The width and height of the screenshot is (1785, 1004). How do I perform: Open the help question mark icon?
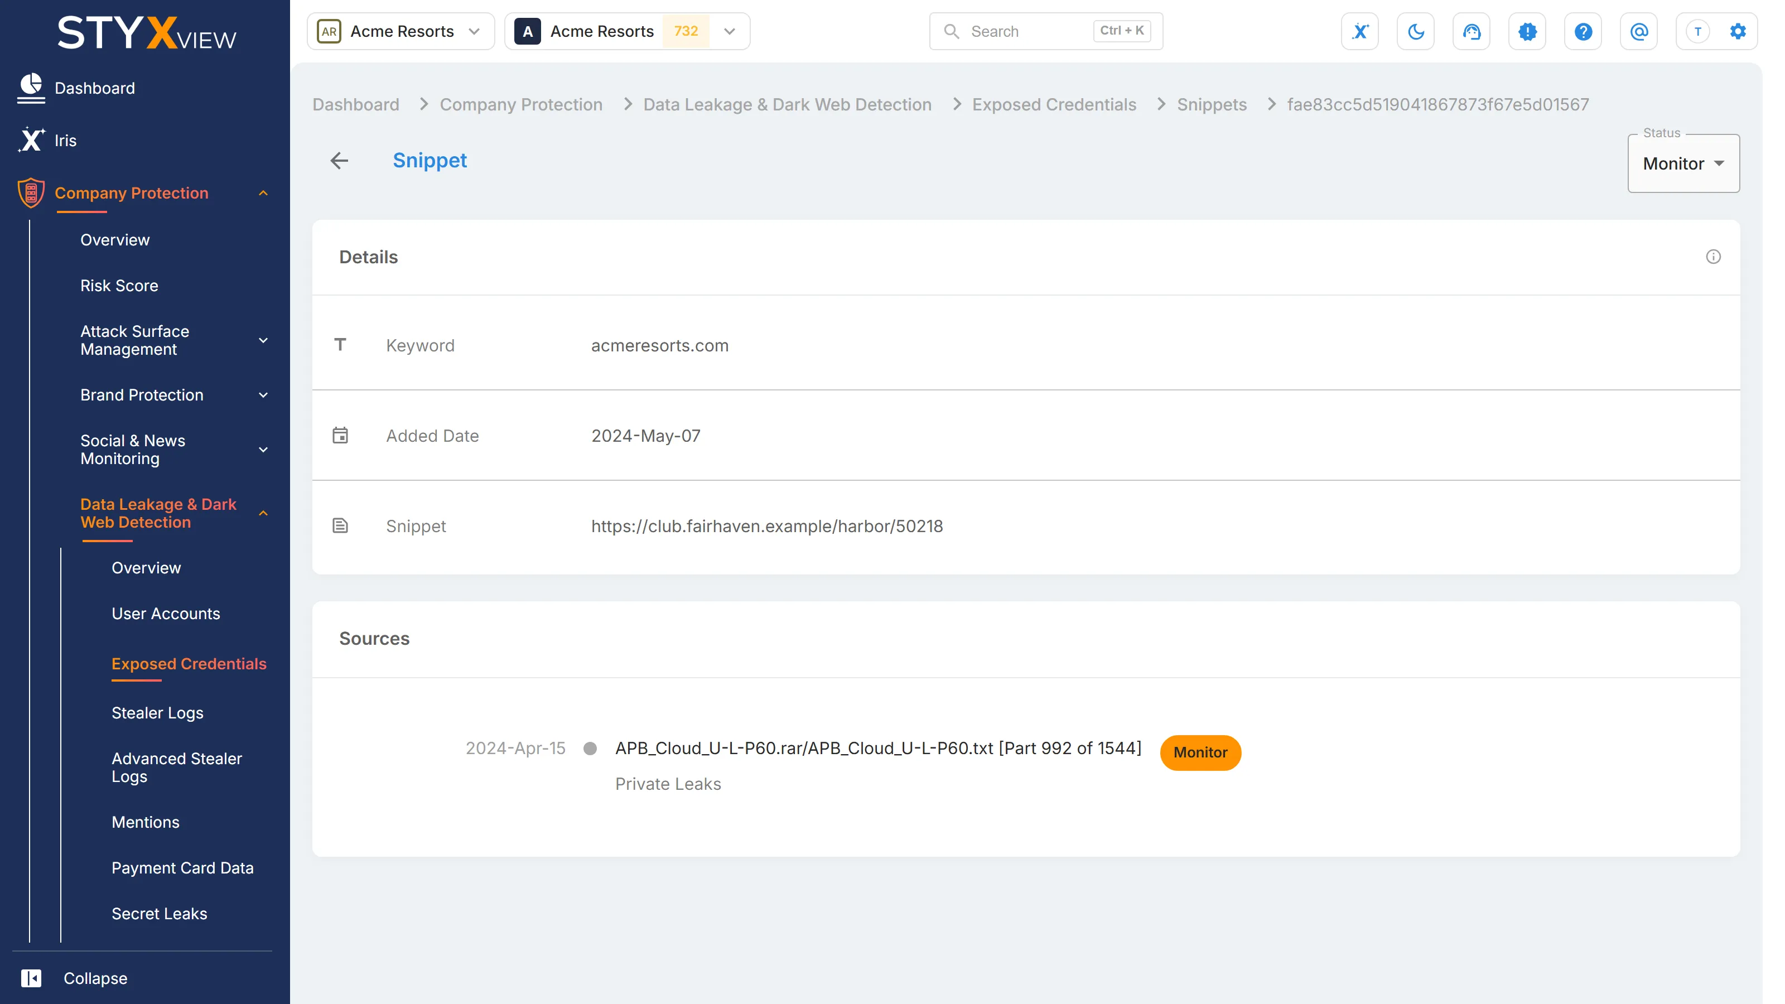[1583, 31]
